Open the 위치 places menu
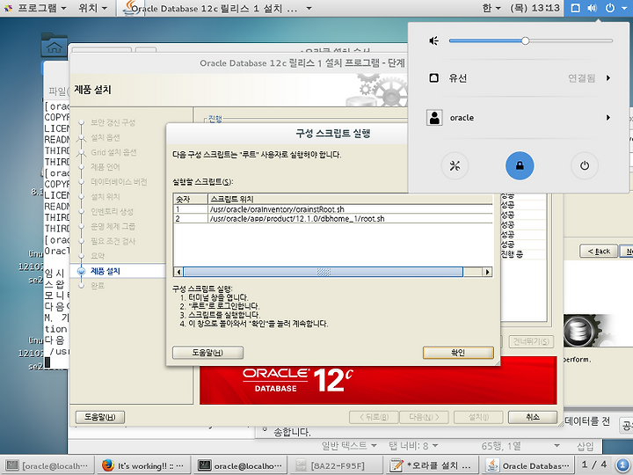Image resolution: width=633 pixels, height=475 pixels. click(x=93, y=8)
